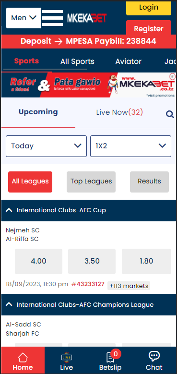Pick 4.00 odds for Nejmeh SC
The image size is (177, 374).
coord(38,262)
